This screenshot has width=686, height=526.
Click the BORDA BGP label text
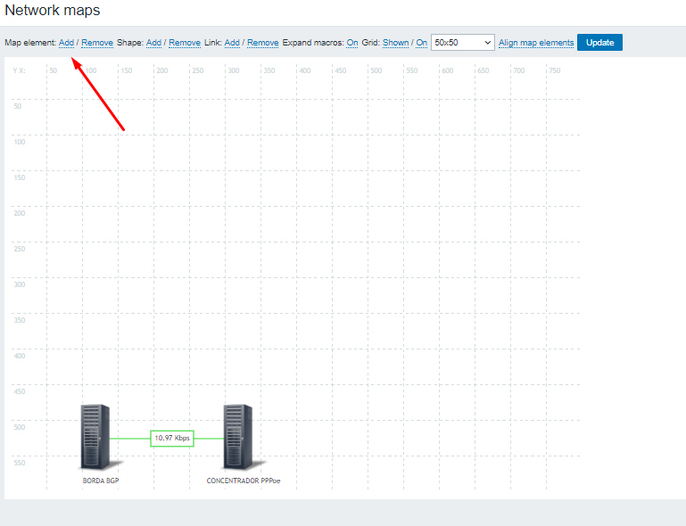[101, 481]
